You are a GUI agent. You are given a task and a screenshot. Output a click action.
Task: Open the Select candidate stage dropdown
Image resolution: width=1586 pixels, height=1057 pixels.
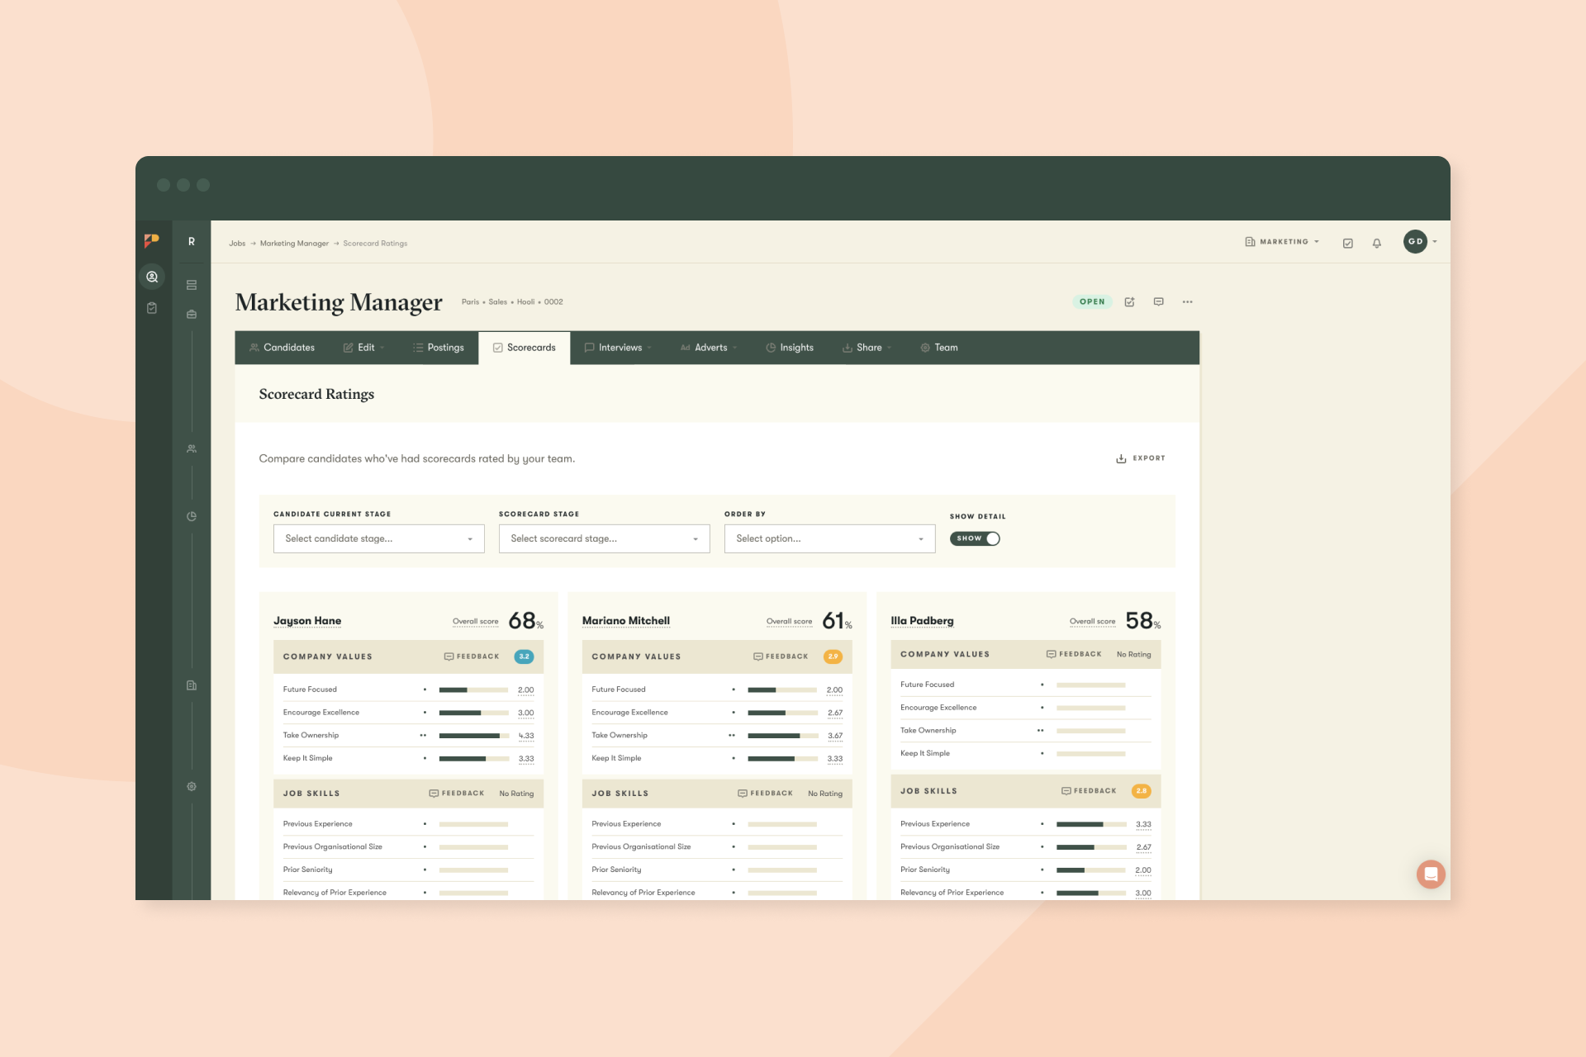coord(378,538)
